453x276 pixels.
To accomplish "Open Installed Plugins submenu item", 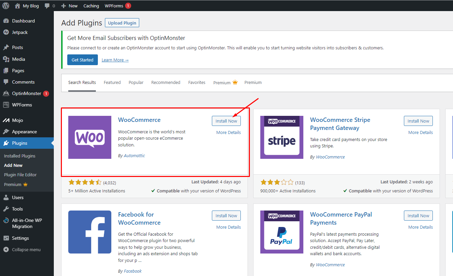I will tap(20, 156).
